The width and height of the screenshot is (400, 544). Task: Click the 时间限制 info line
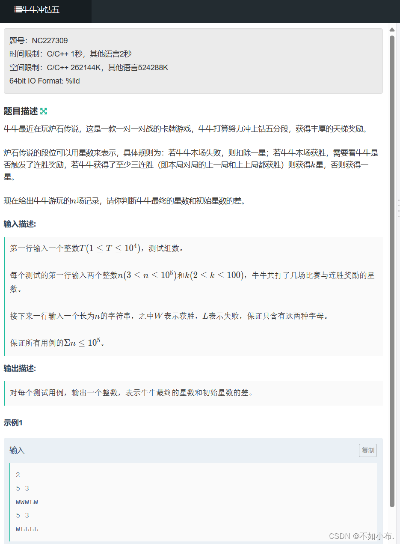pyautogui.click(x=71, y=54)
